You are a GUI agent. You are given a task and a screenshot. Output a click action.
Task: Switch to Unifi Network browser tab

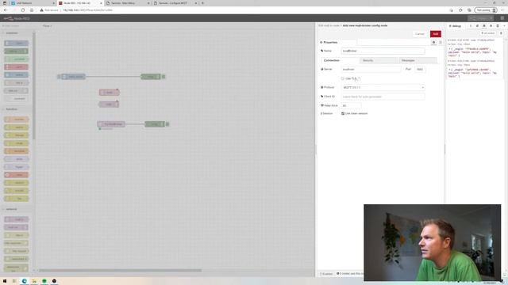33,3
